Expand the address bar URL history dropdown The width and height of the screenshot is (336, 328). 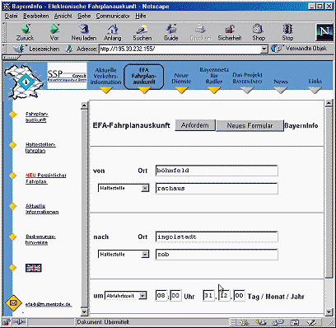point(264,49)
